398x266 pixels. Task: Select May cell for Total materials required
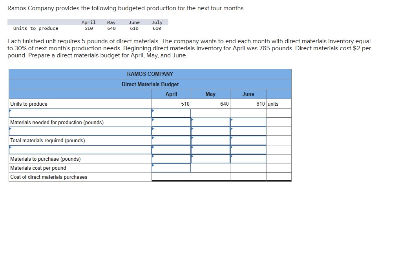coord(210,141)
